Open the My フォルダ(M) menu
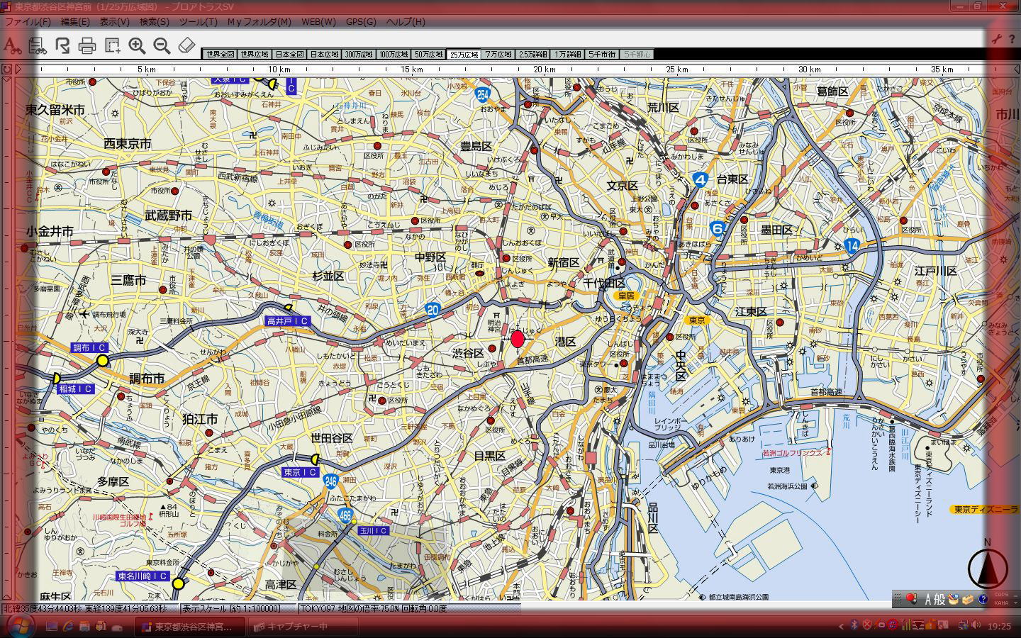The height and width of the screenshot is (638, 1021). (x=259, y=21)
